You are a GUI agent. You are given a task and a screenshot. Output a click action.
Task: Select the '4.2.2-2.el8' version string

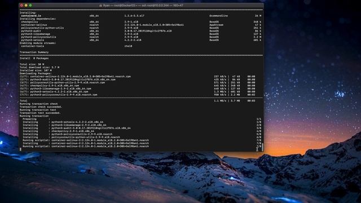(133, 40)
